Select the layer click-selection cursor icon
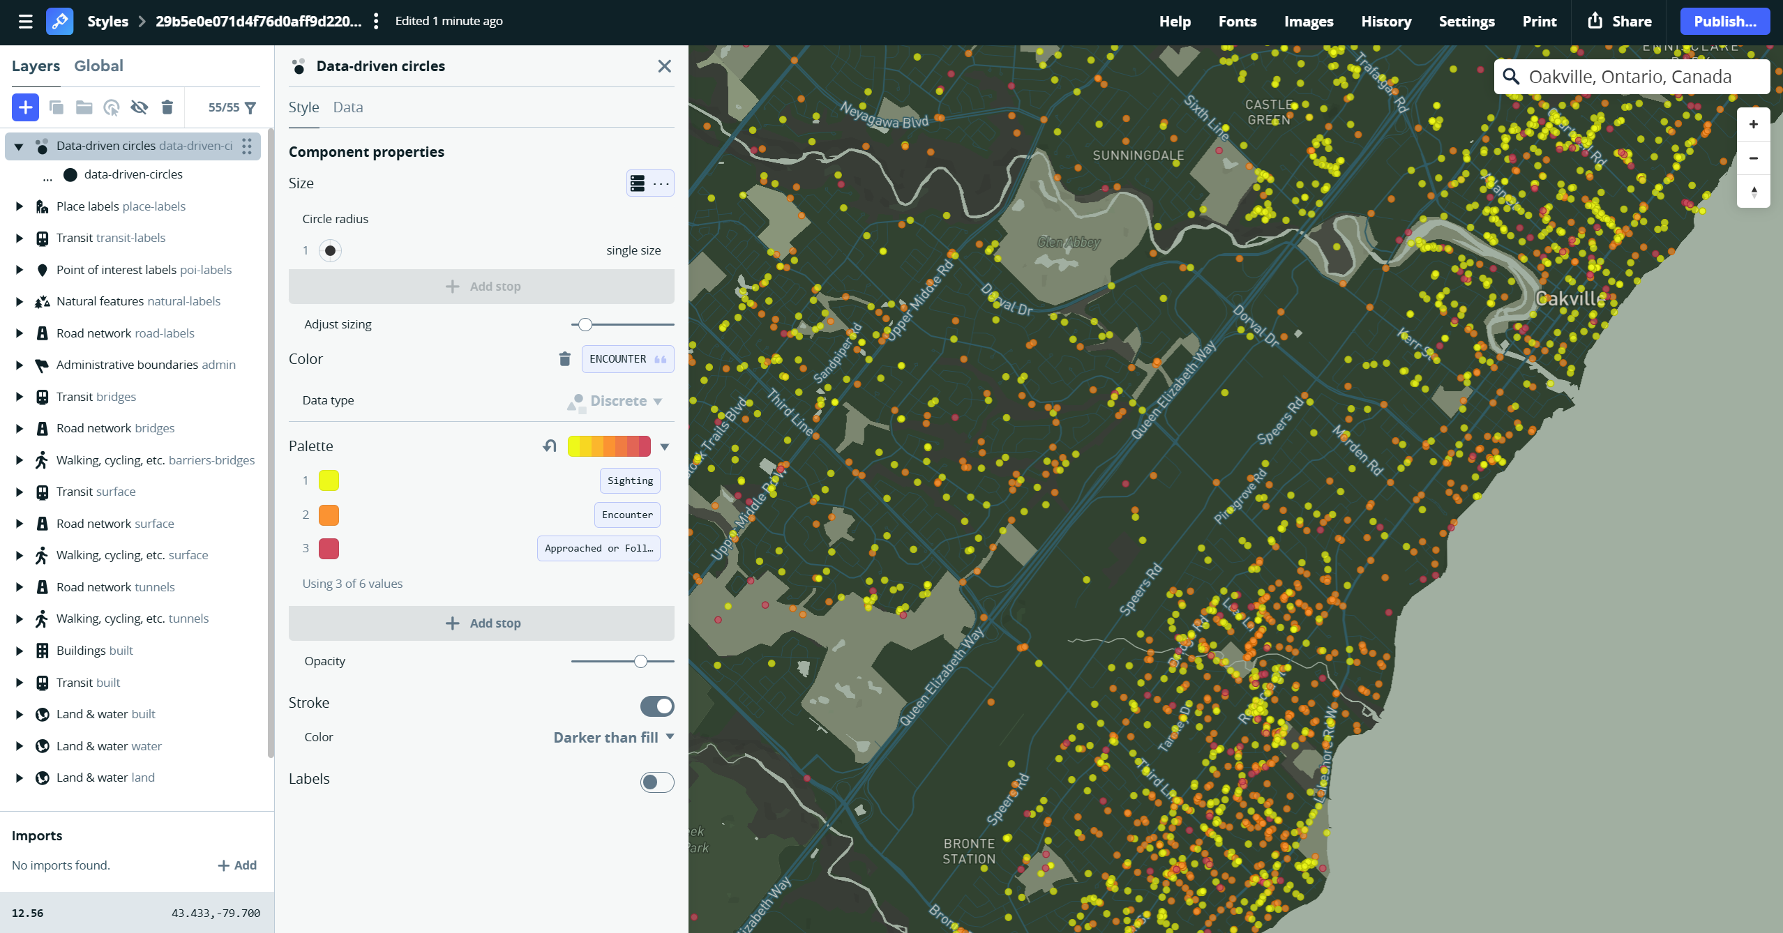Image resolution: width=1783 pixels, height=933 pixels. coord(112,107)
